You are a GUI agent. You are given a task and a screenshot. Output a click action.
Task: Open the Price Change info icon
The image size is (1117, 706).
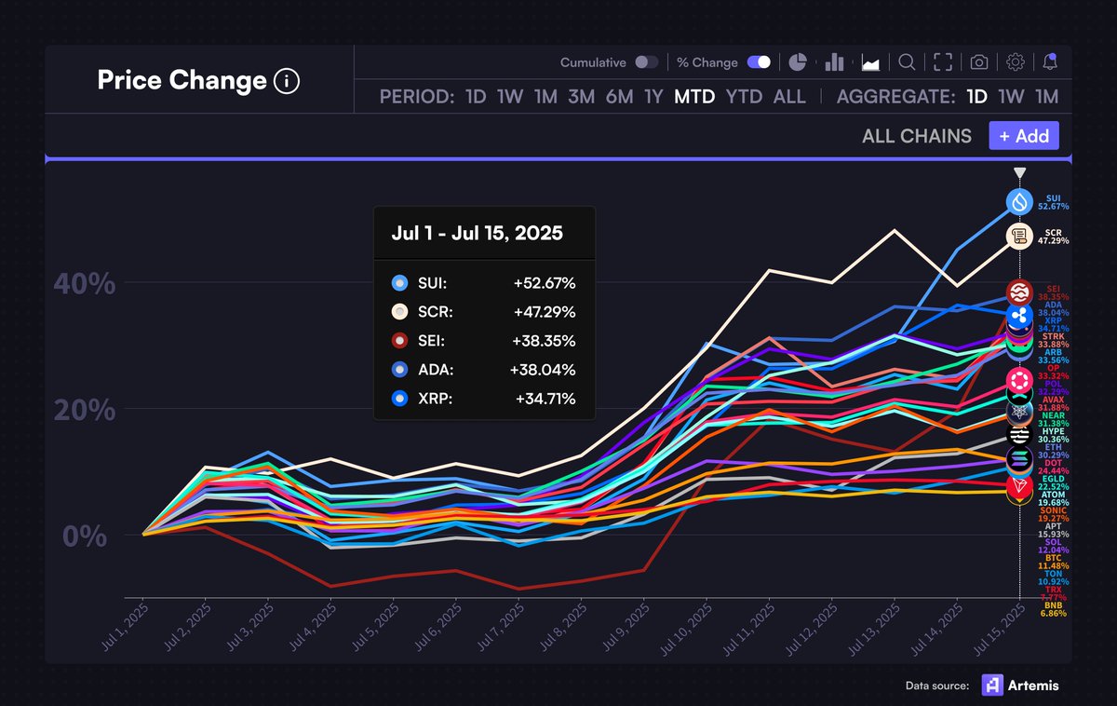coord(287,82)
